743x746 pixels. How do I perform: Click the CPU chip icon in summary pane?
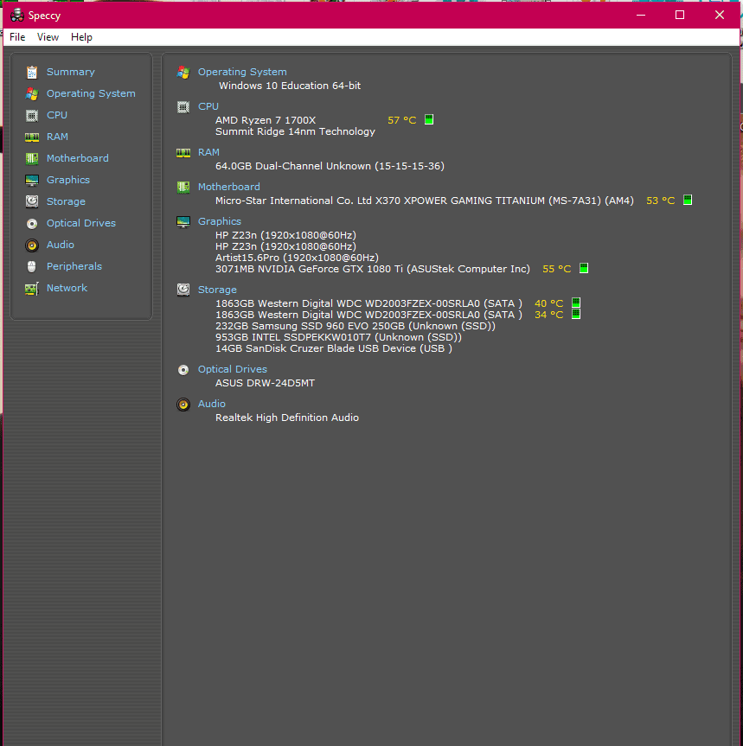(x=183, y=107)
